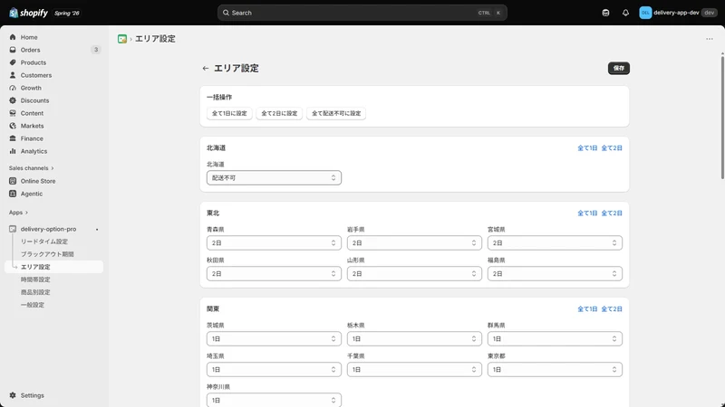The width and height of the screenshot is (725, 407).
Task: Open 神奈川県 delivery days dropdown
Action: click(274, 400)
